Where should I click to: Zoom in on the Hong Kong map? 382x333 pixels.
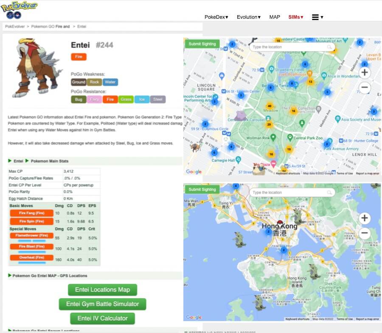pos(365,218)
